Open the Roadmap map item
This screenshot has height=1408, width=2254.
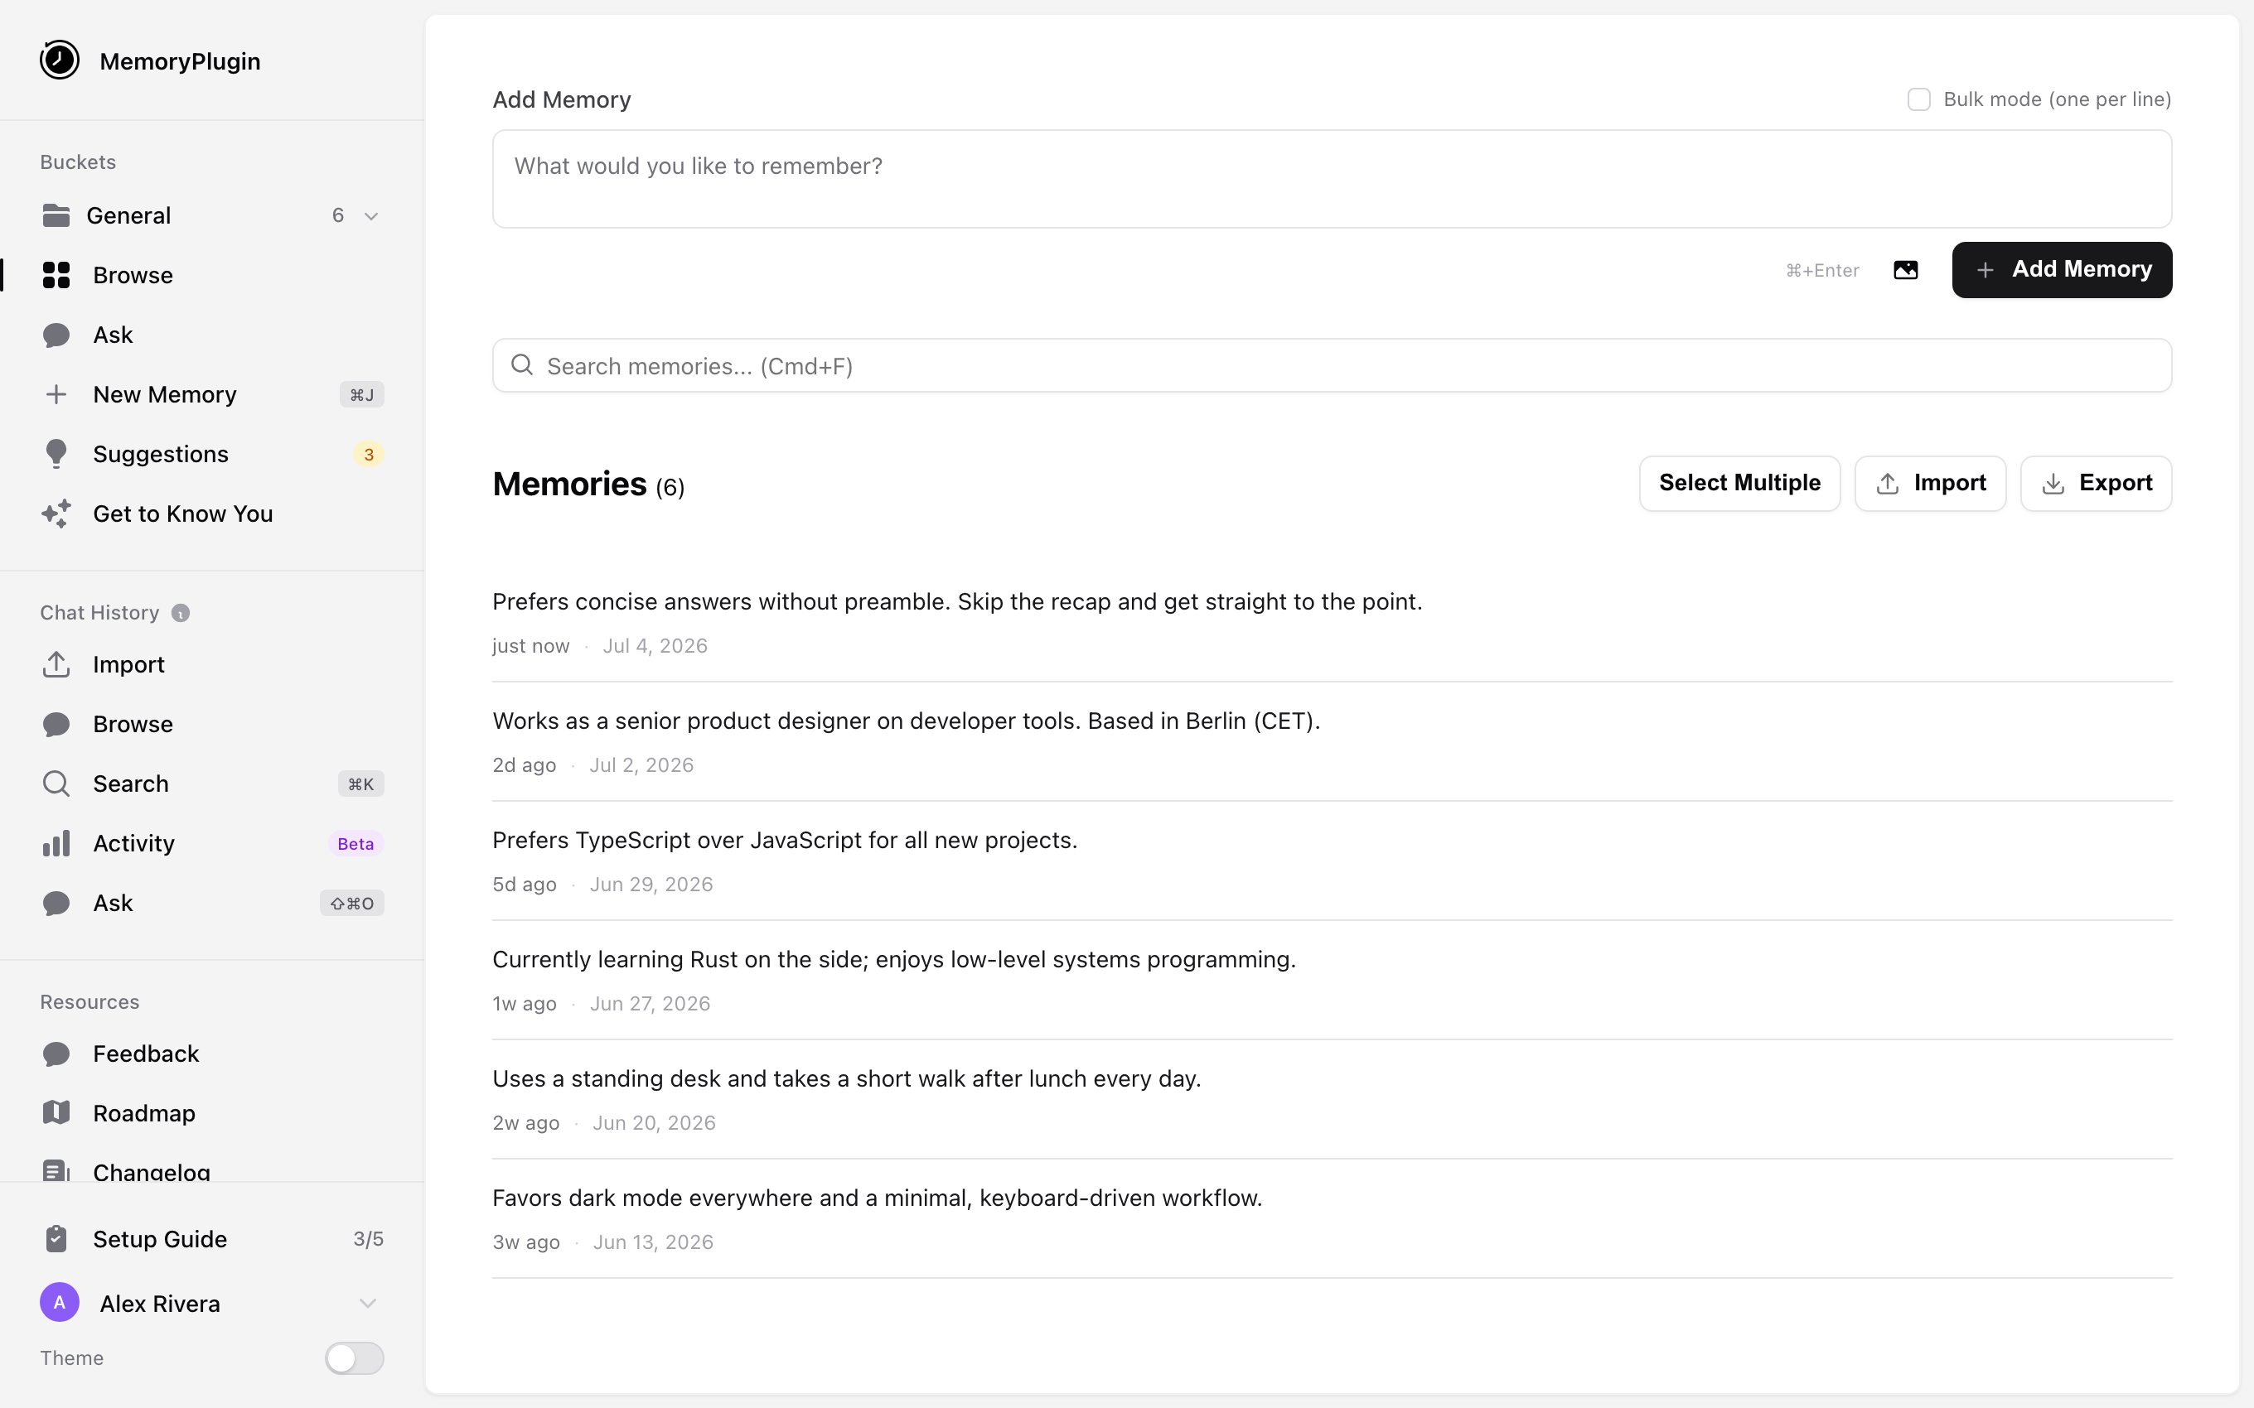pyautogui.click(x=212, y=1114)
